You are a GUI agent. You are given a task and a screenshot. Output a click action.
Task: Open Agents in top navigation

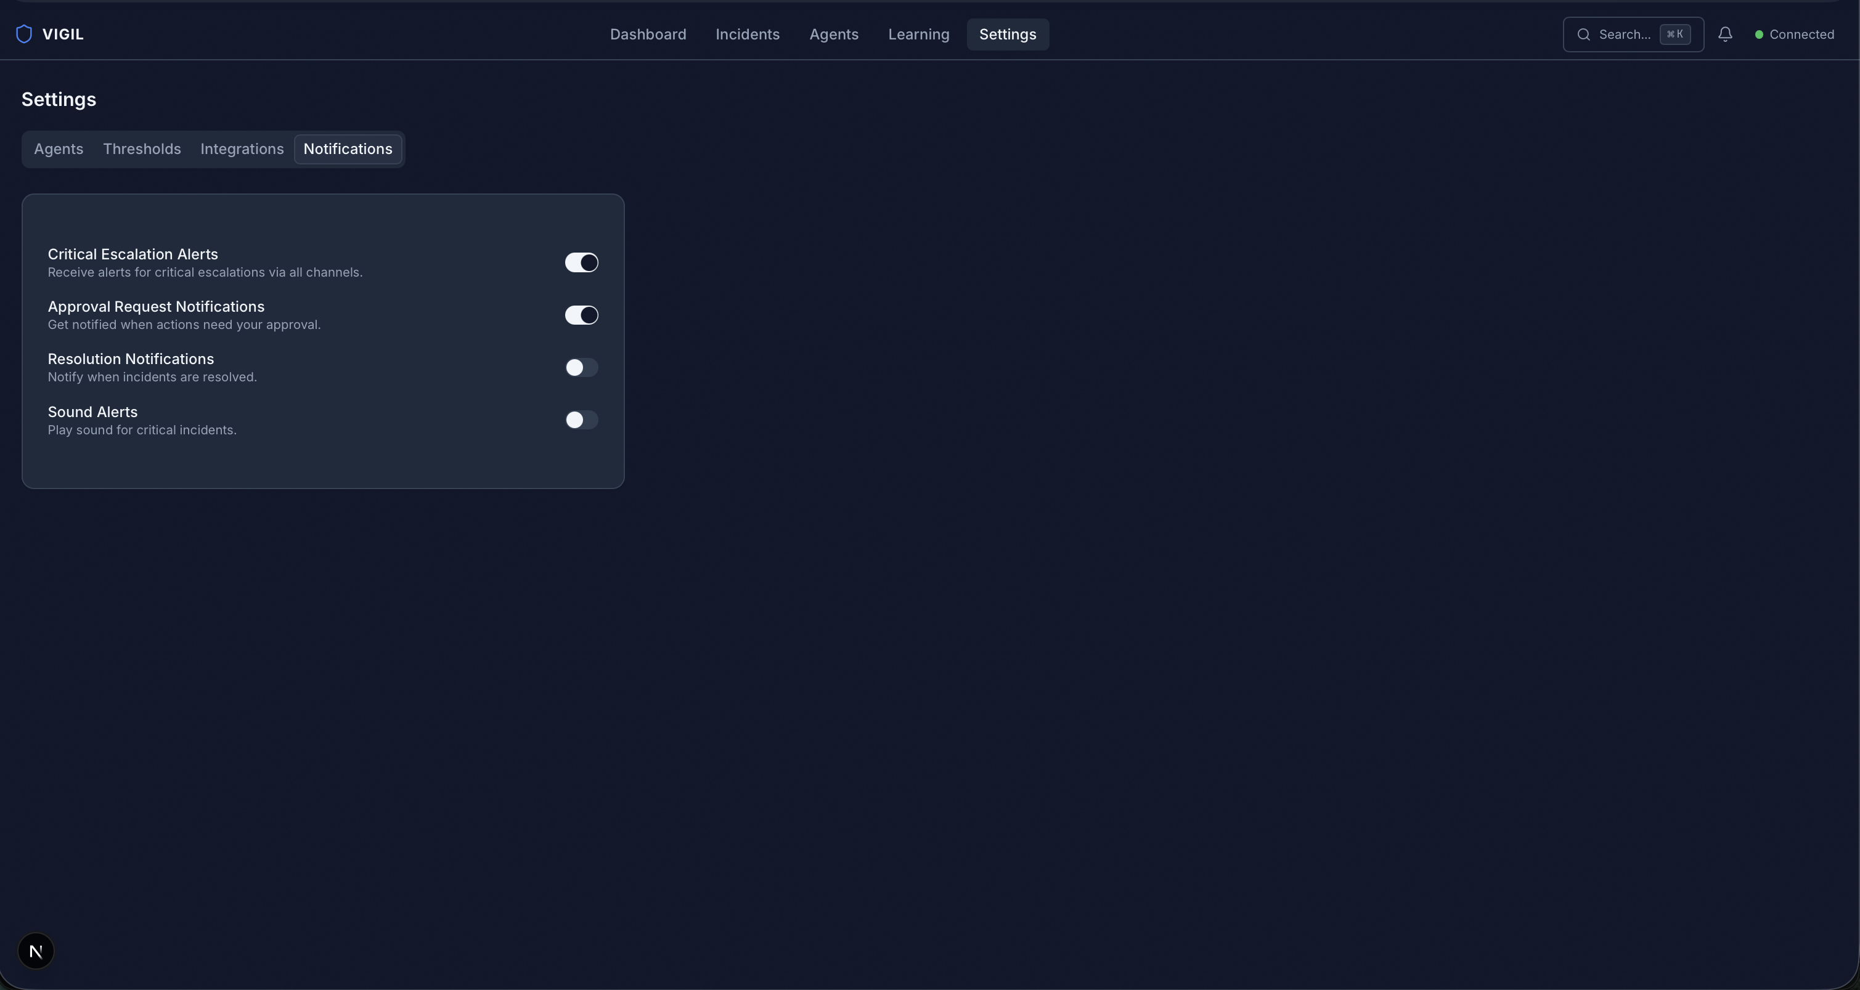[833, 34]
